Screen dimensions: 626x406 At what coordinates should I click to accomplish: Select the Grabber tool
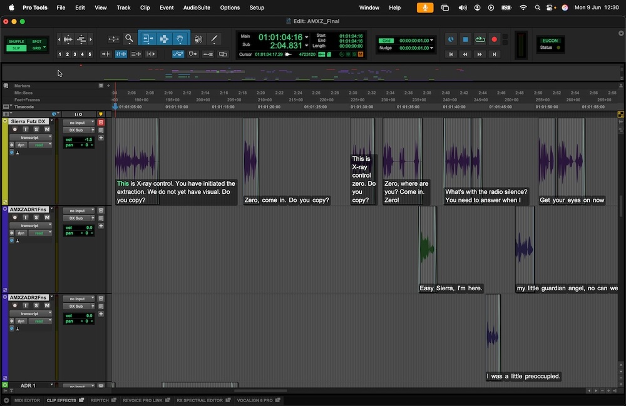(x=180, y=39)
